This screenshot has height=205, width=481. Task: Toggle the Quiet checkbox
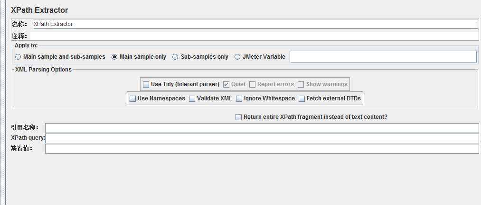pyautogui.click(x=226, y=84)
